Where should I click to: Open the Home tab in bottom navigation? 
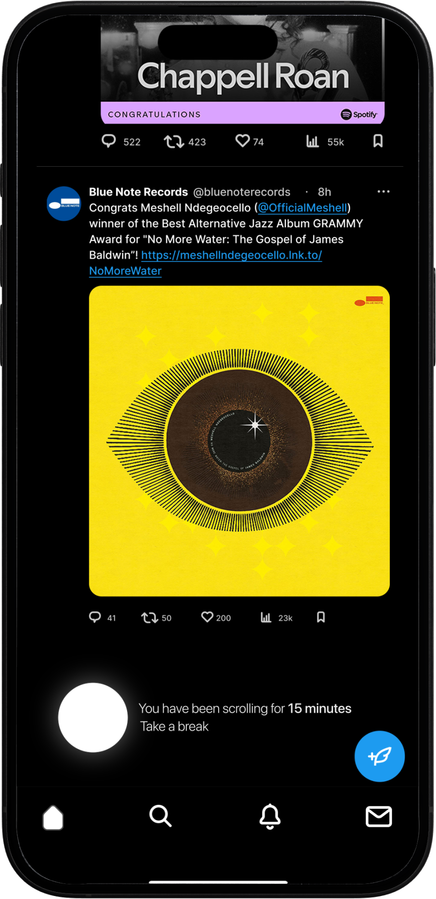[53, 817]
